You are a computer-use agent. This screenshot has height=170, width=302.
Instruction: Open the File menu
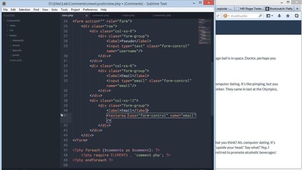click(x=5, y=9)
